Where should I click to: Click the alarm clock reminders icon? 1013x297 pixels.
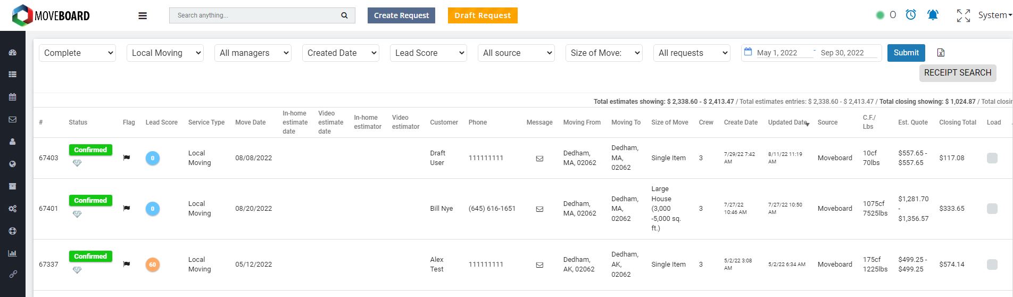pyautogui.click(x=911, y=15)
